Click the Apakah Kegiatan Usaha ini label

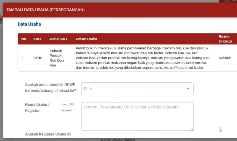tap(48, 134)
